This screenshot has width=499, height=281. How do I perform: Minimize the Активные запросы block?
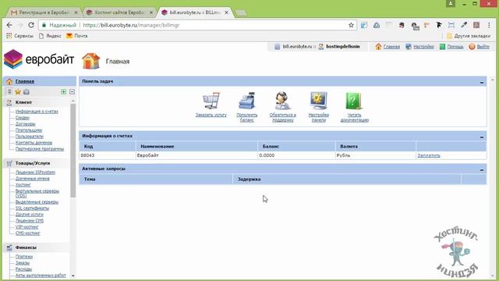pyautogui.click(x=482, y=169)
